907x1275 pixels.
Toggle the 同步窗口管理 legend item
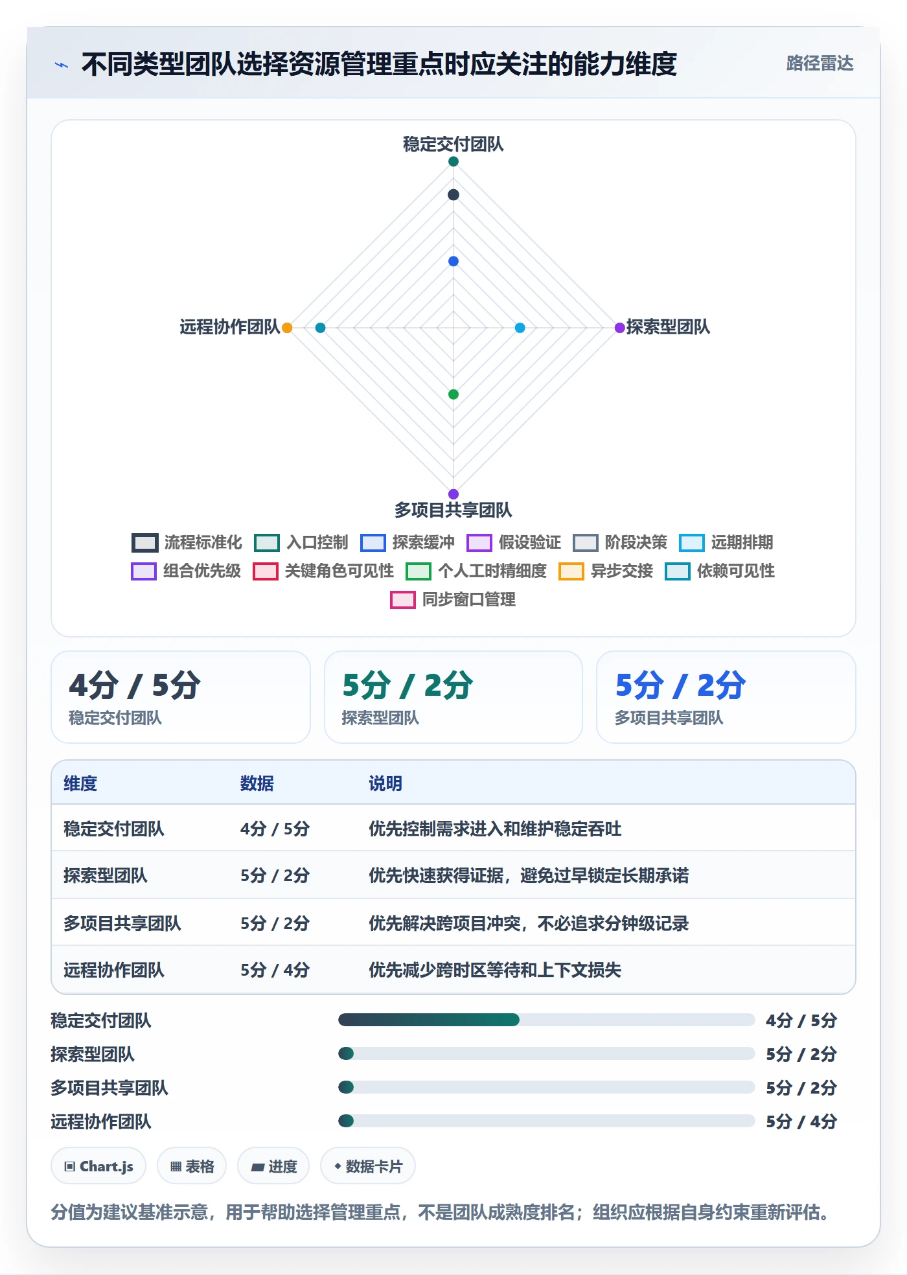point(453,599)
